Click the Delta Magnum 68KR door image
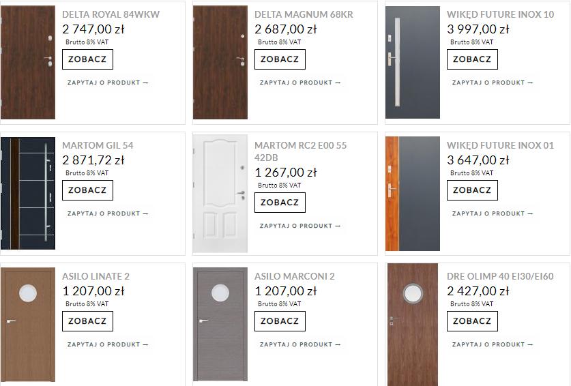571x386 pixels. [220, 62]
